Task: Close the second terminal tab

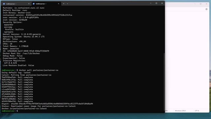Action: point(59,4)
